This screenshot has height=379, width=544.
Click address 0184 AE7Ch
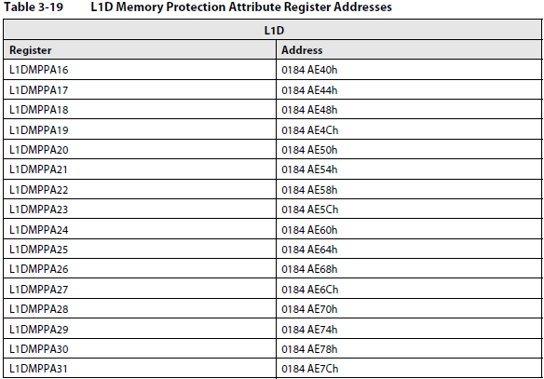coord(309,368)
